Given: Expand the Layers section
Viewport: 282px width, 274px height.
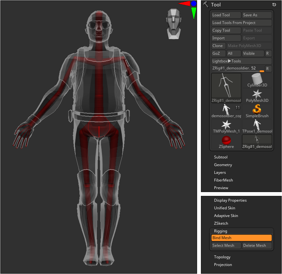Looking at the screenshot, I should [x=220, y=173].
